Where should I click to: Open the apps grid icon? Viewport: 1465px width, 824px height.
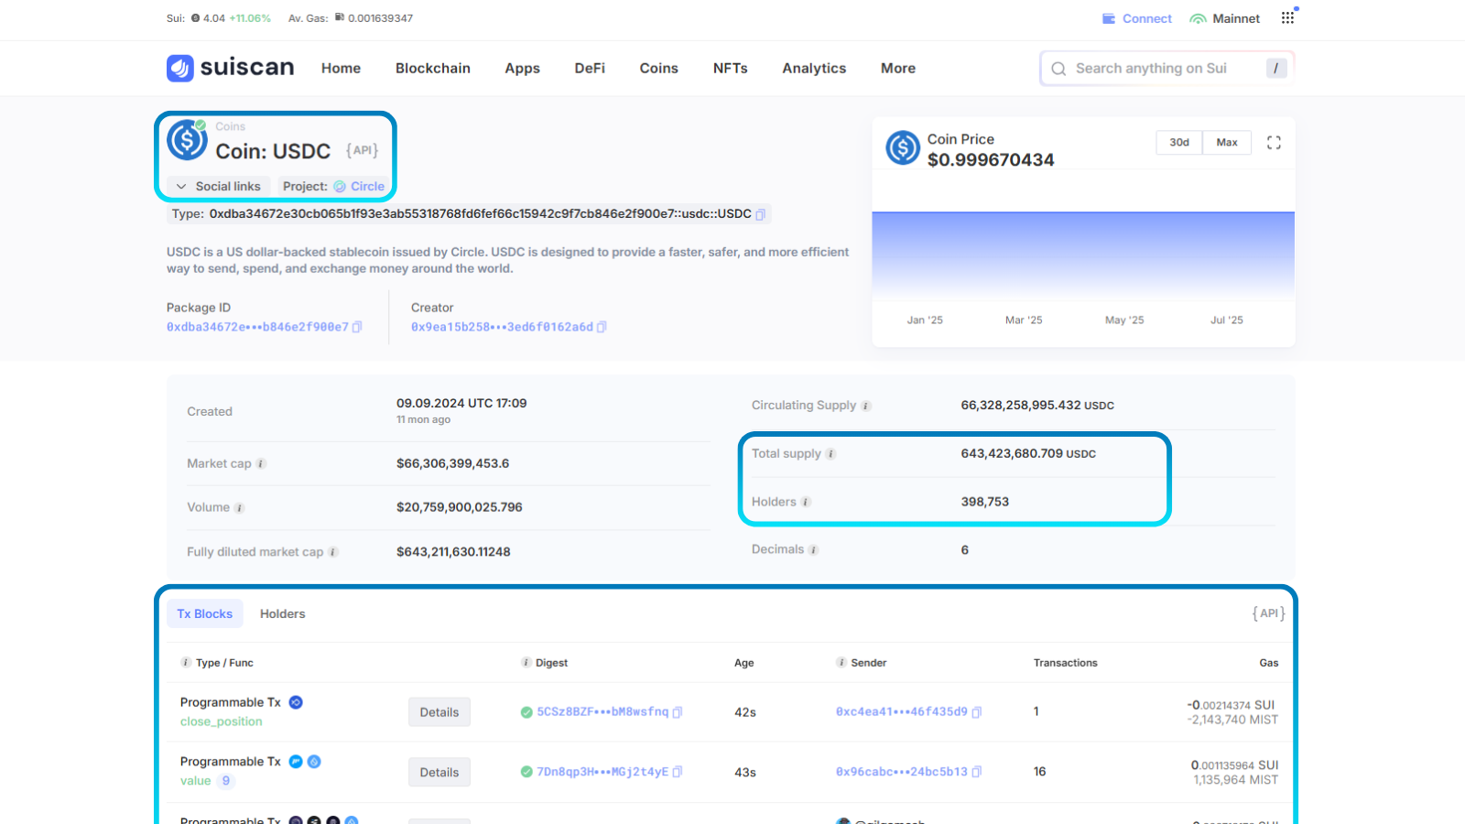click(x=1287, y=18)
